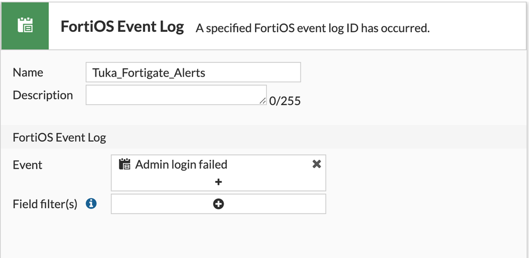Click the "Field filter(s)" label text
Screen dimensions: 529x258
point(45,204)
